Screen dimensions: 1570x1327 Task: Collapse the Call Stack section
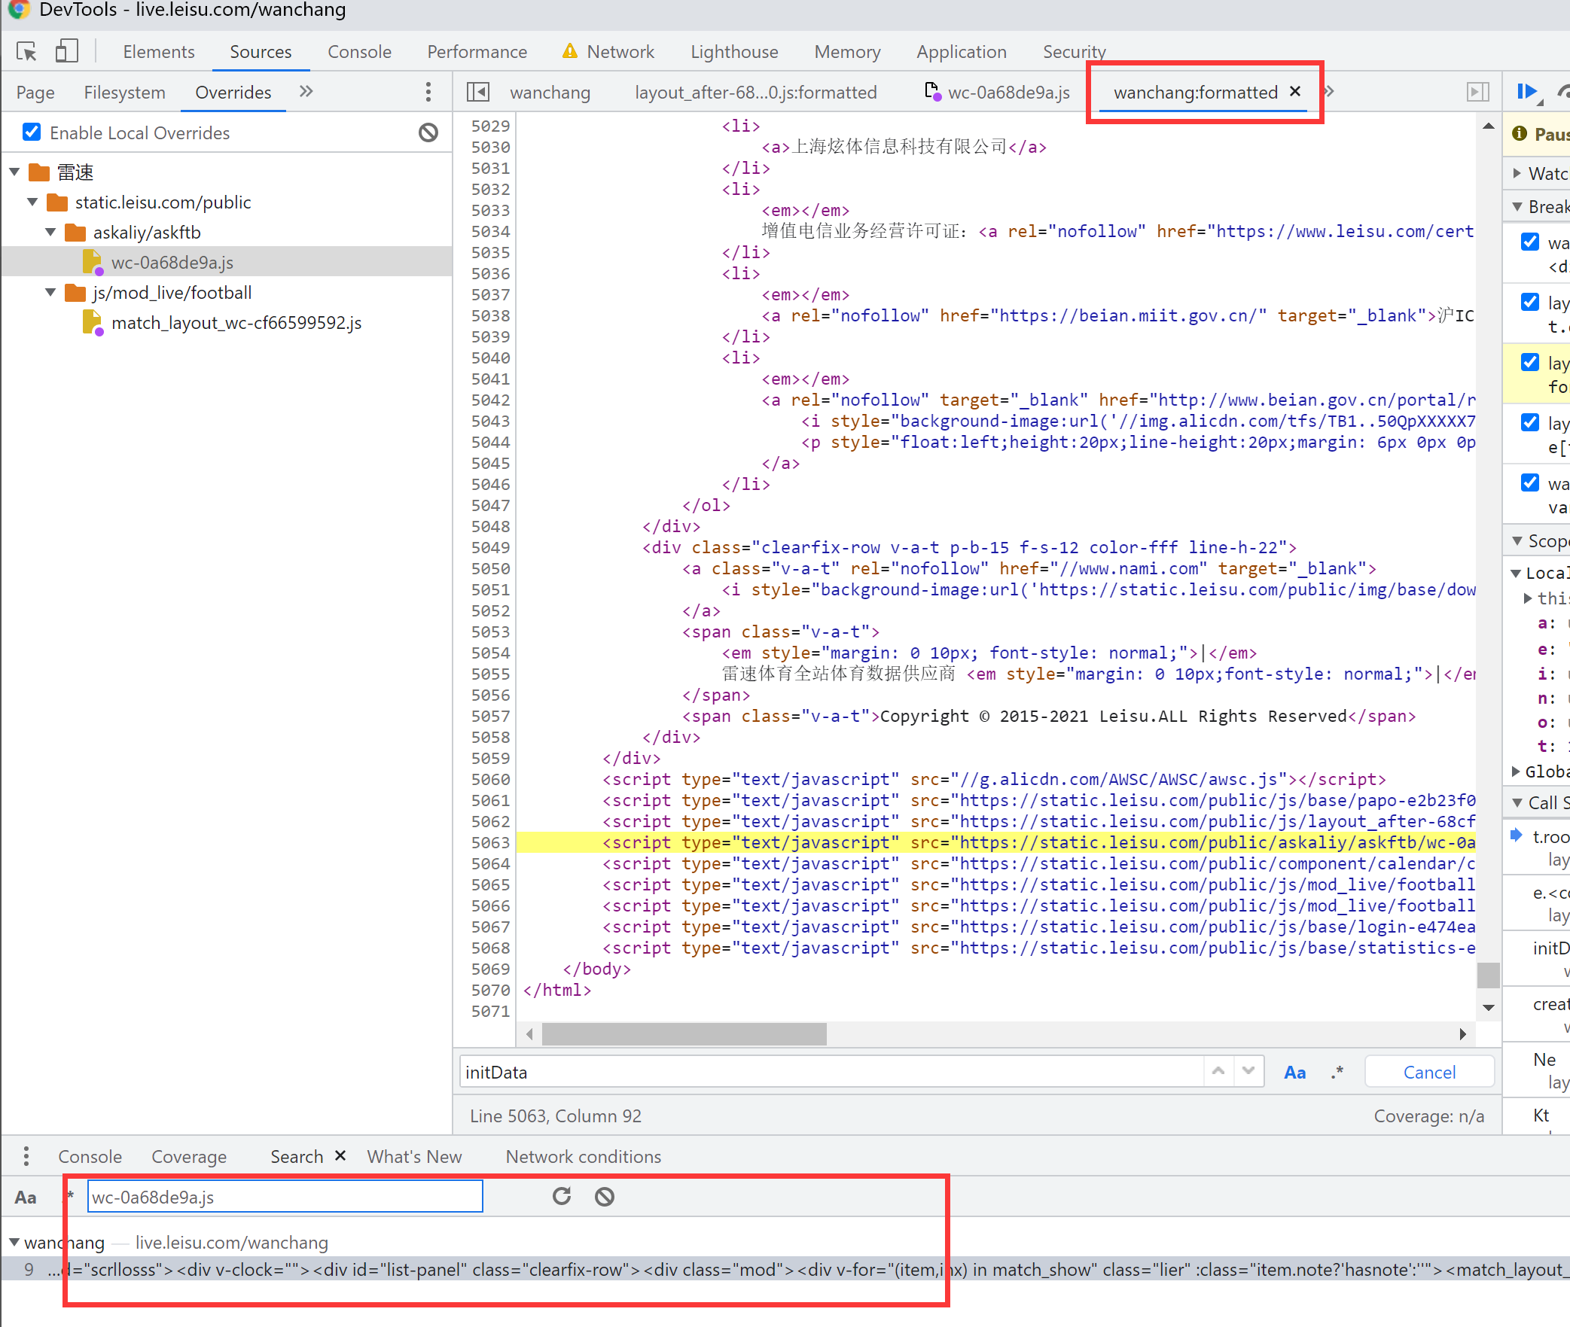tap(1517, 802)
